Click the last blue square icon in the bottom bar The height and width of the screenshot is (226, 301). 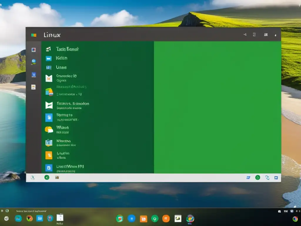coord(276,178)
